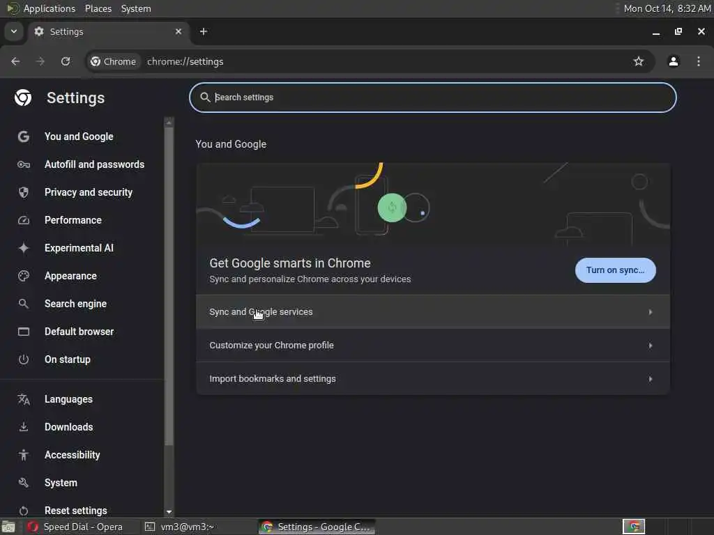
Task: Open Downloads settings
Action: (x=69, y=427)
